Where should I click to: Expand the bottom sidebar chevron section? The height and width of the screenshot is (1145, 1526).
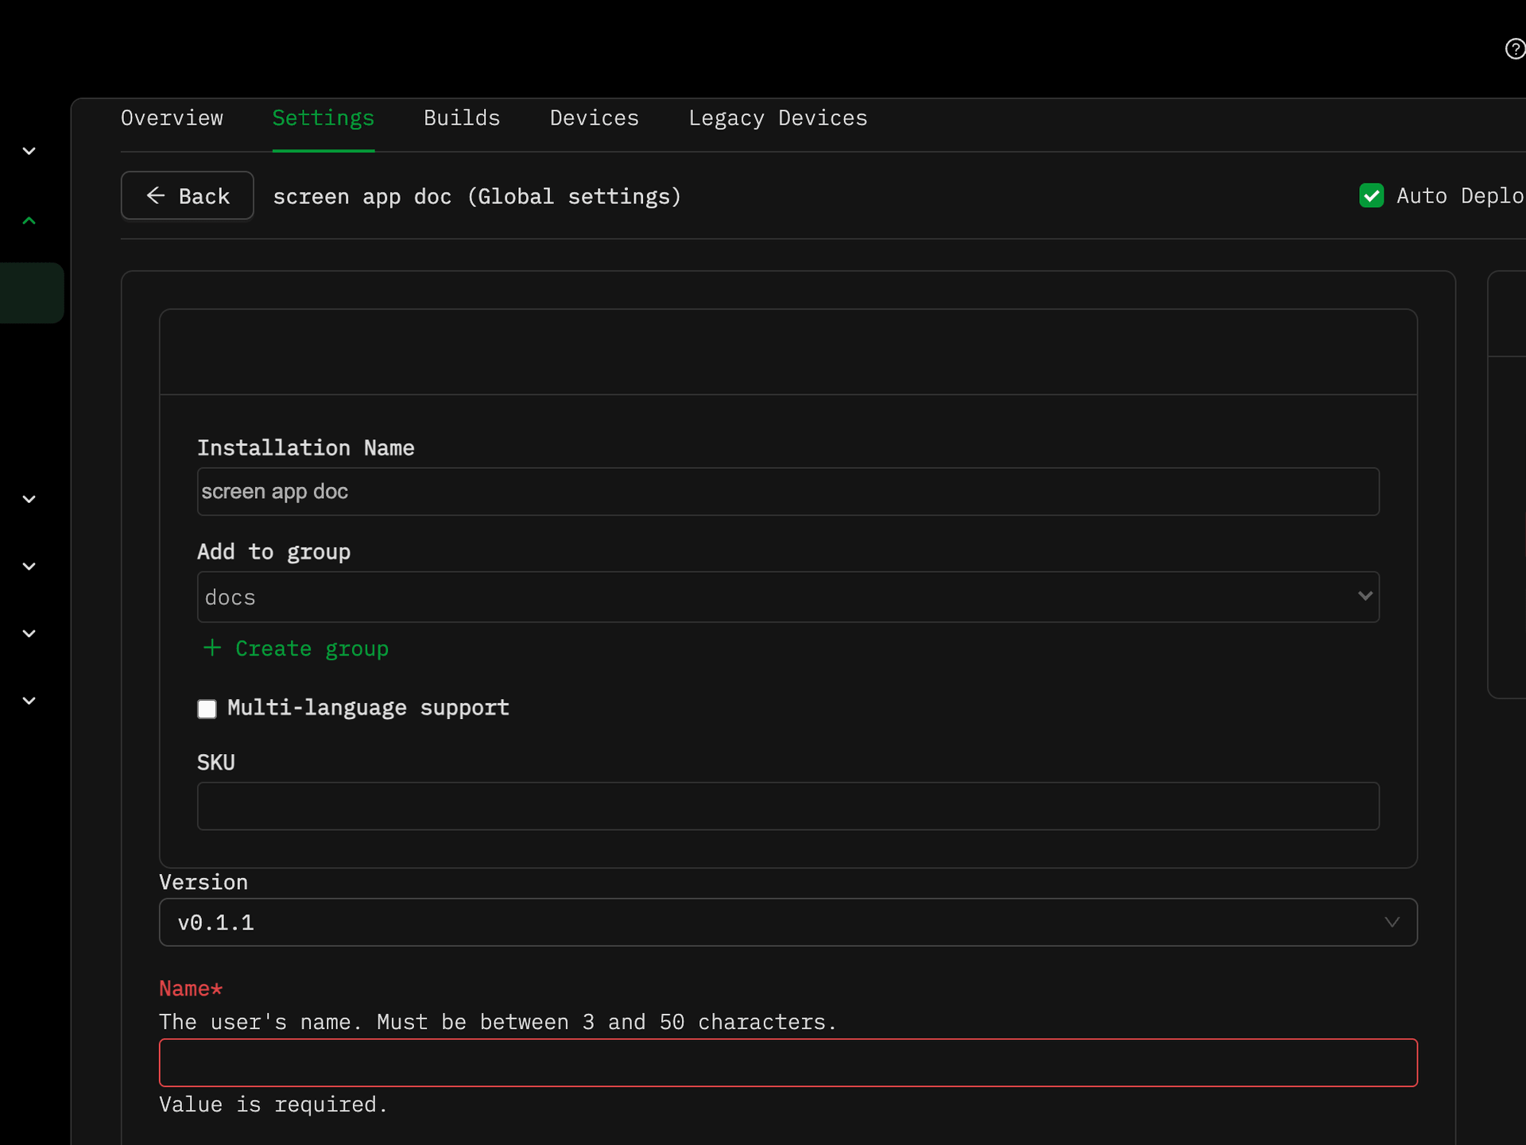(29, 701)
